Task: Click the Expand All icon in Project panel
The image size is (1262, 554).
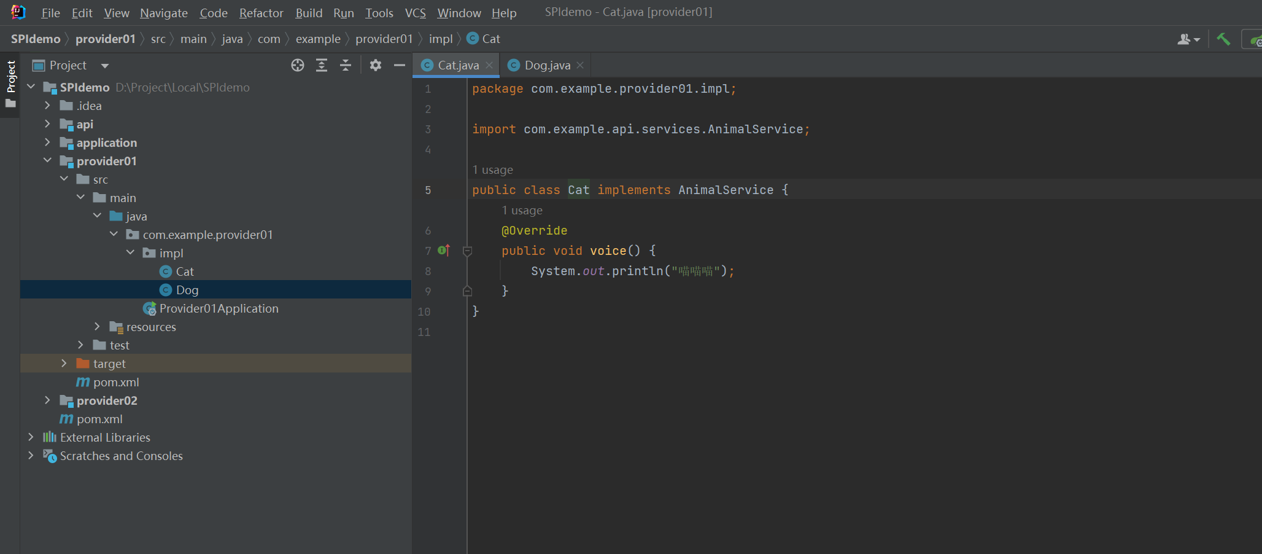Action: [322, 65]
